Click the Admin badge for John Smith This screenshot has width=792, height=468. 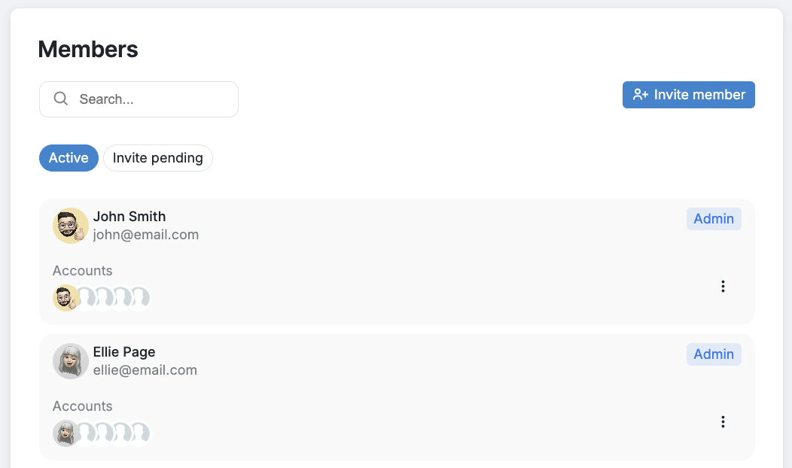click(714, 219)
